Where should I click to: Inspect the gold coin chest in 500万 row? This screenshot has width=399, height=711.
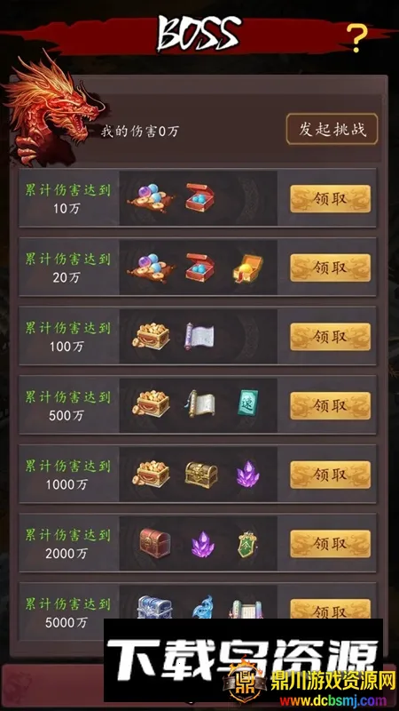click(x=151, y=403)
